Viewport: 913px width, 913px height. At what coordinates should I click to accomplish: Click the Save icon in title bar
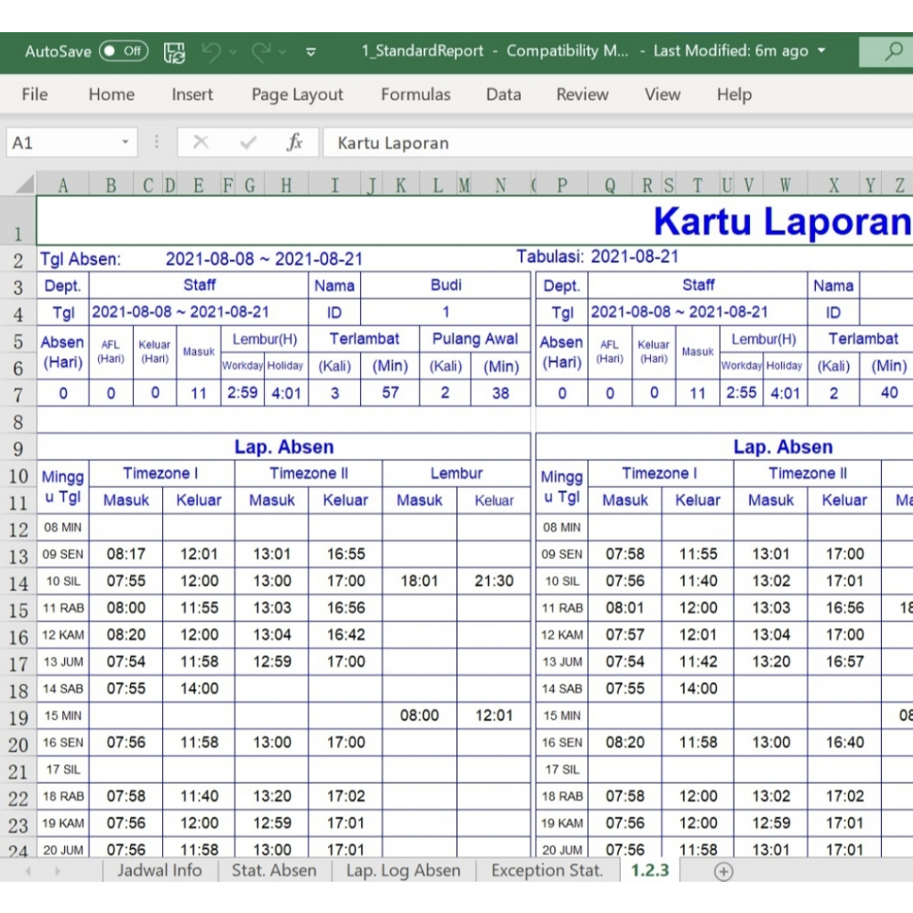click(x=175, y=52)
